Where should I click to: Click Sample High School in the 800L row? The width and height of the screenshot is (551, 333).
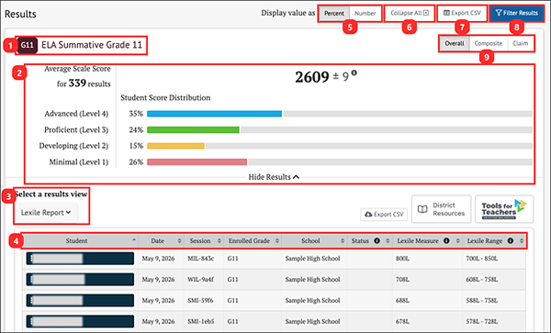click(x=312, y=259)
